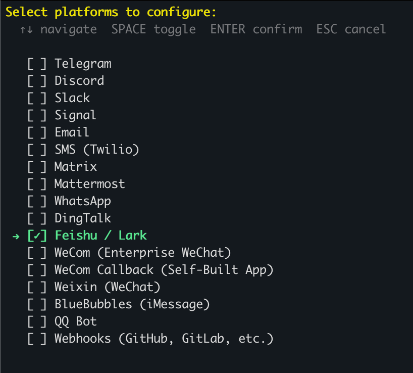Image resolution: width=413 pixels, height=373 pixels.
Task: Enable the BlueBubbles (iMessage) checkbox
Action: 37,304
